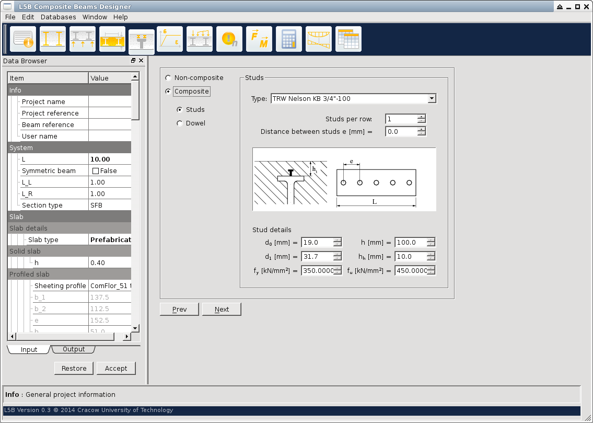Viewport: 593px width, 423px height.
Task: Open the stud Type dropdown
Action: tap(432, 98)
